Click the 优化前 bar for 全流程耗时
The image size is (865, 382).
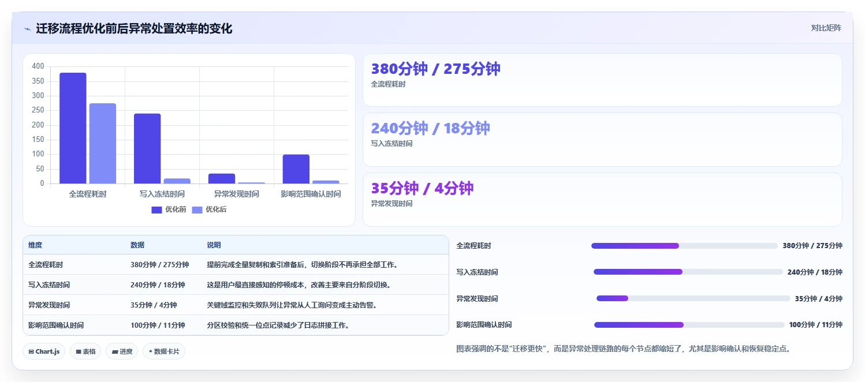coord(73,128)
